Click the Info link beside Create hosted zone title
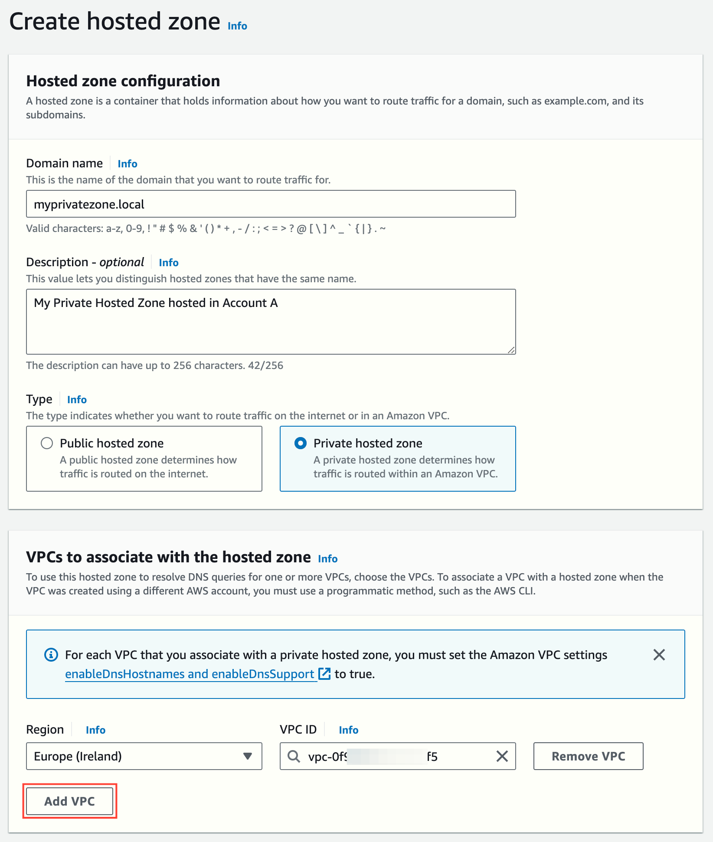The height and width of the screenshot is (842, 713). point(237,25)
